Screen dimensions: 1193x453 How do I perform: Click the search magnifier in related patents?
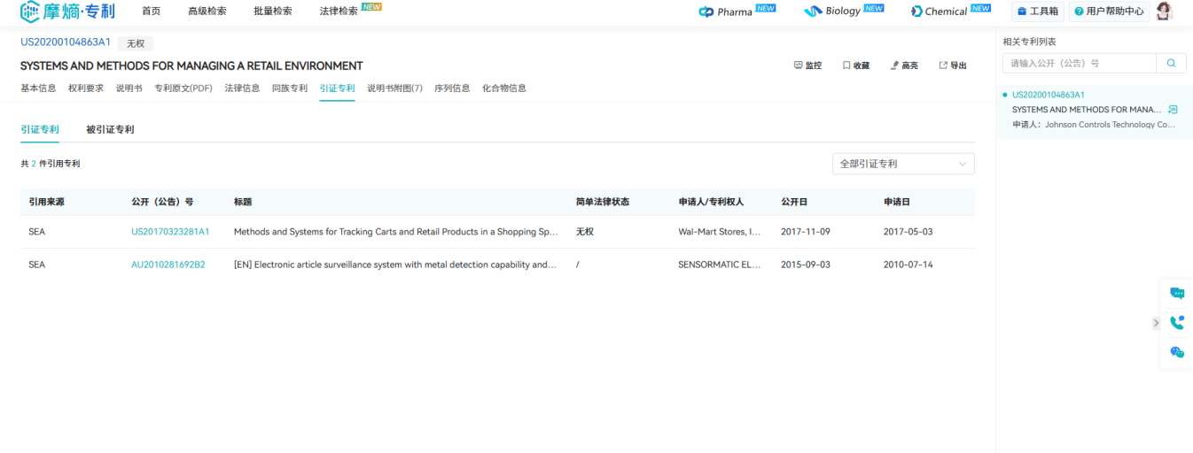pos(1171,64)
